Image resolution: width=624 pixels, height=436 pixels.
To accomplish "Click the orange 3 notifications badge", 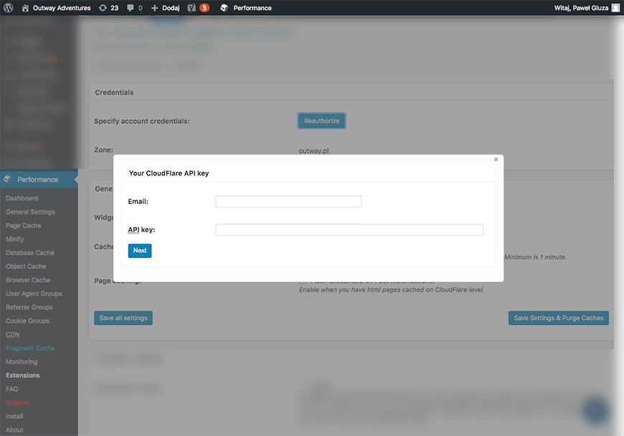I will [x=204, y=8].
